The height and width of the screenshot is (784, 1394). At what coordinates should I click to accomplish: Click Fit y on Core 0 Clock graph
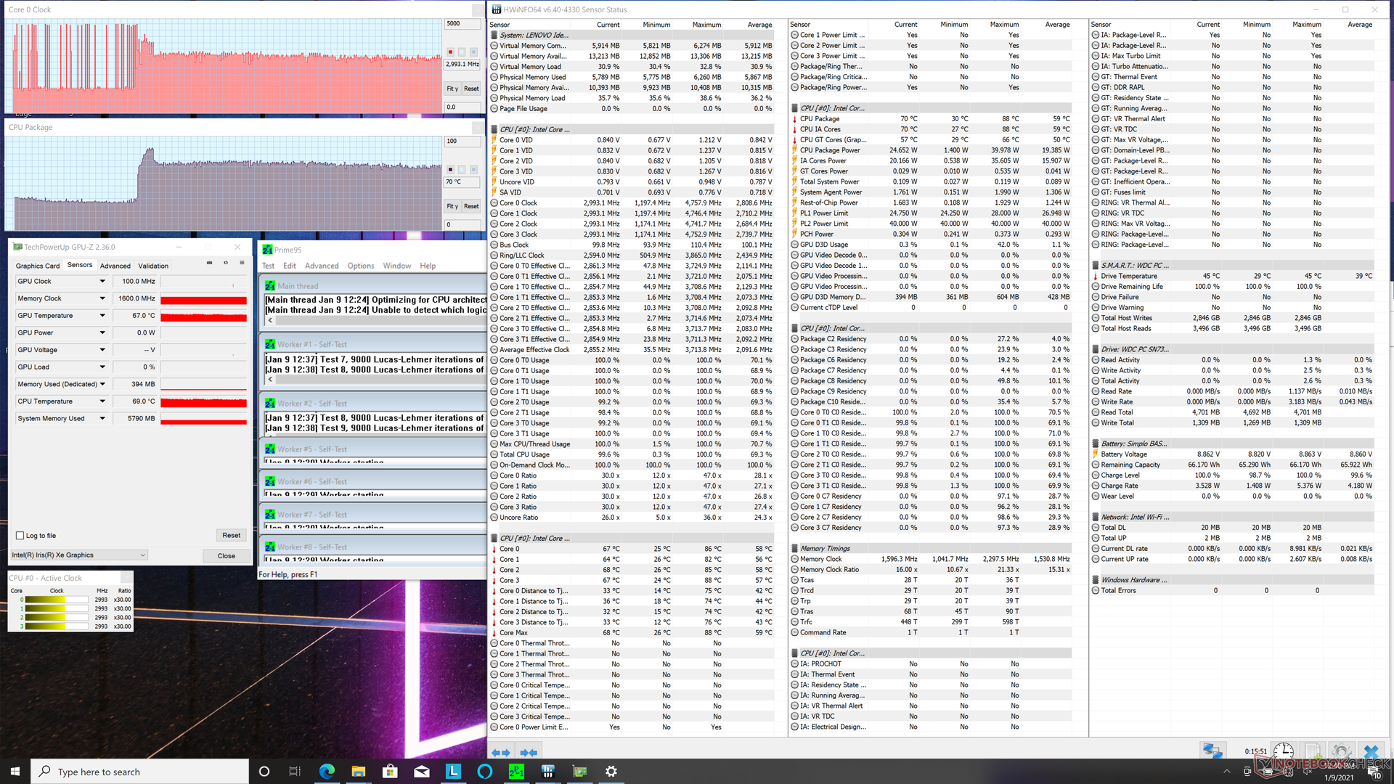452,89
